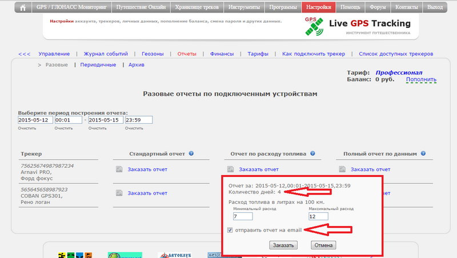Click the start date field 2015-05-12
Image resolution: width=457 pixels, height=258 pixels.
(x=35, y=120)
